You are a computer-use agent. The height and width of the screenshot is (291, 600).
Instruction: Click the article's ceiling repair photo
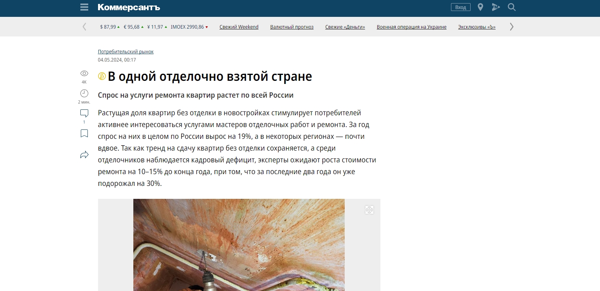click(239, 245)
